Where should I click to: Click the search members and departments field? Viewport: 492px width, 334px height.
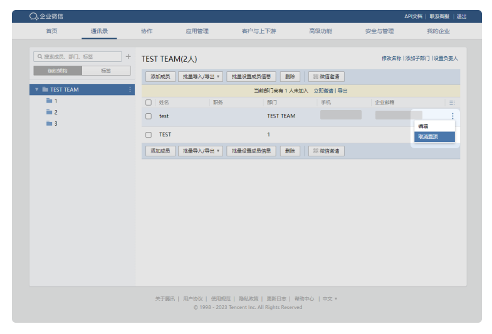[78, 56]
